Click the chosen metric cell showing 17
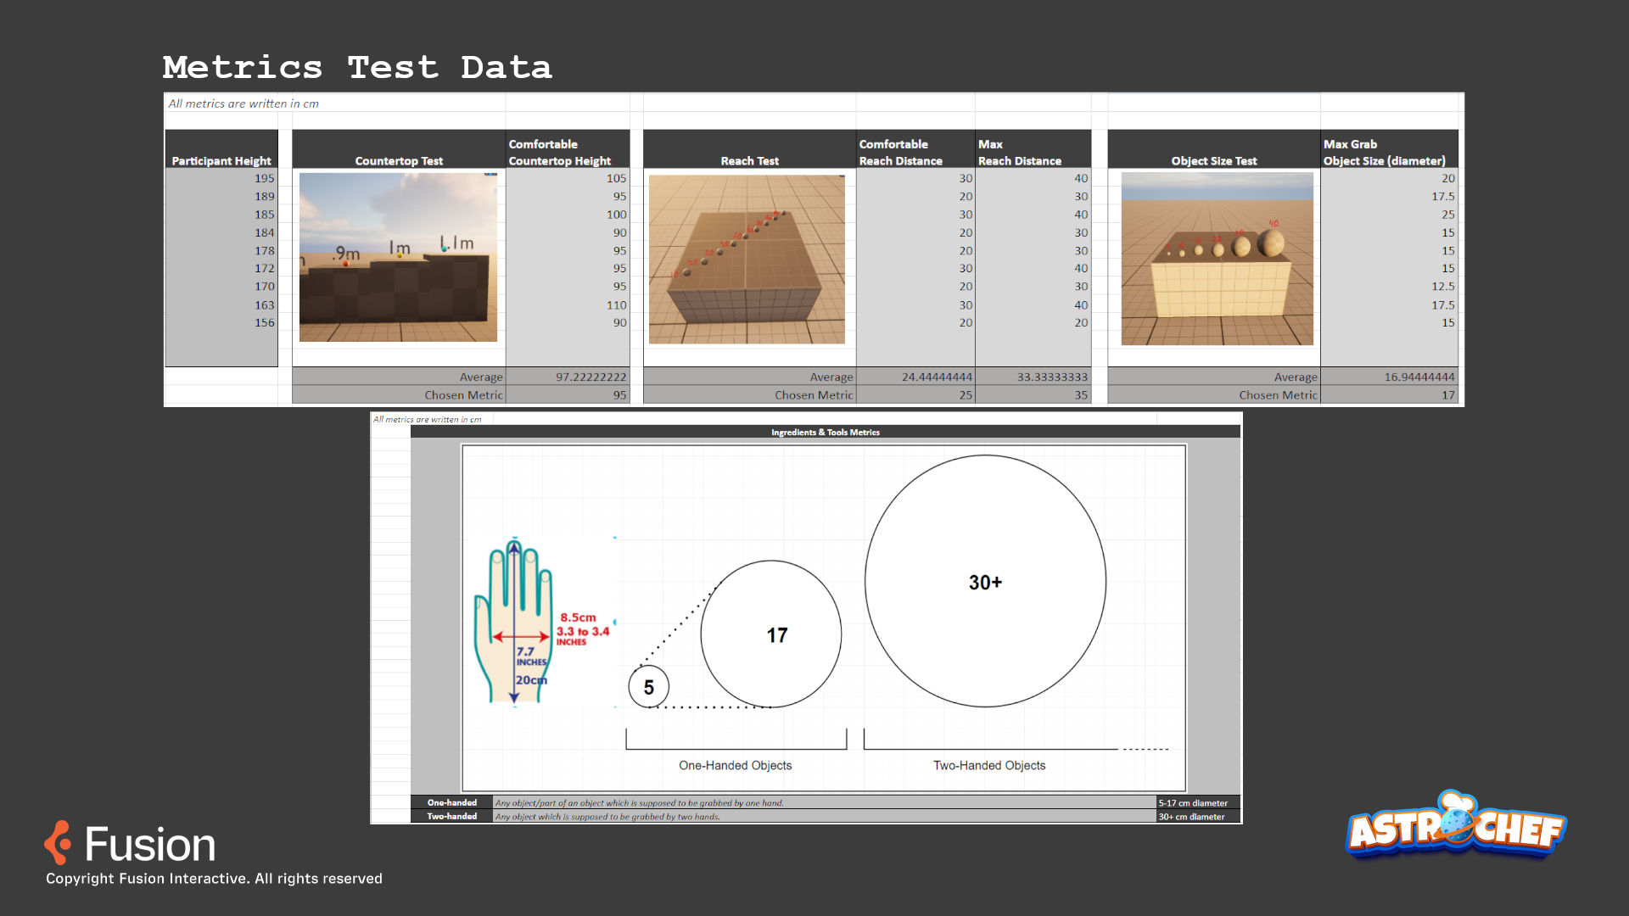This screenshot has height=916, width=1629. (x=1447, y=395)
